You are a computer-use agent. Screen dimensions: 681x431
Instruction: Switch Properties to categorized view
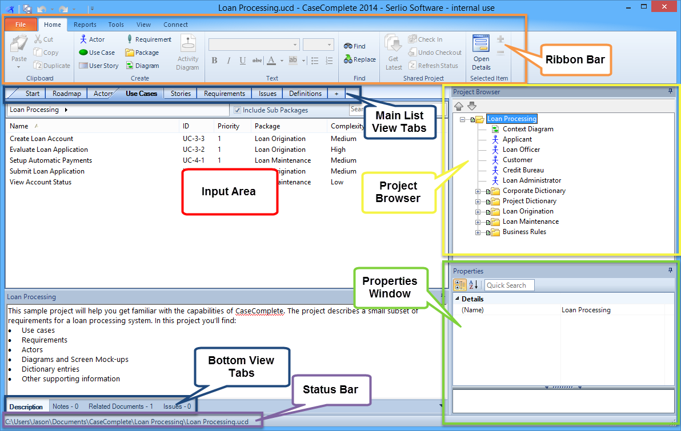coord(460,285)
